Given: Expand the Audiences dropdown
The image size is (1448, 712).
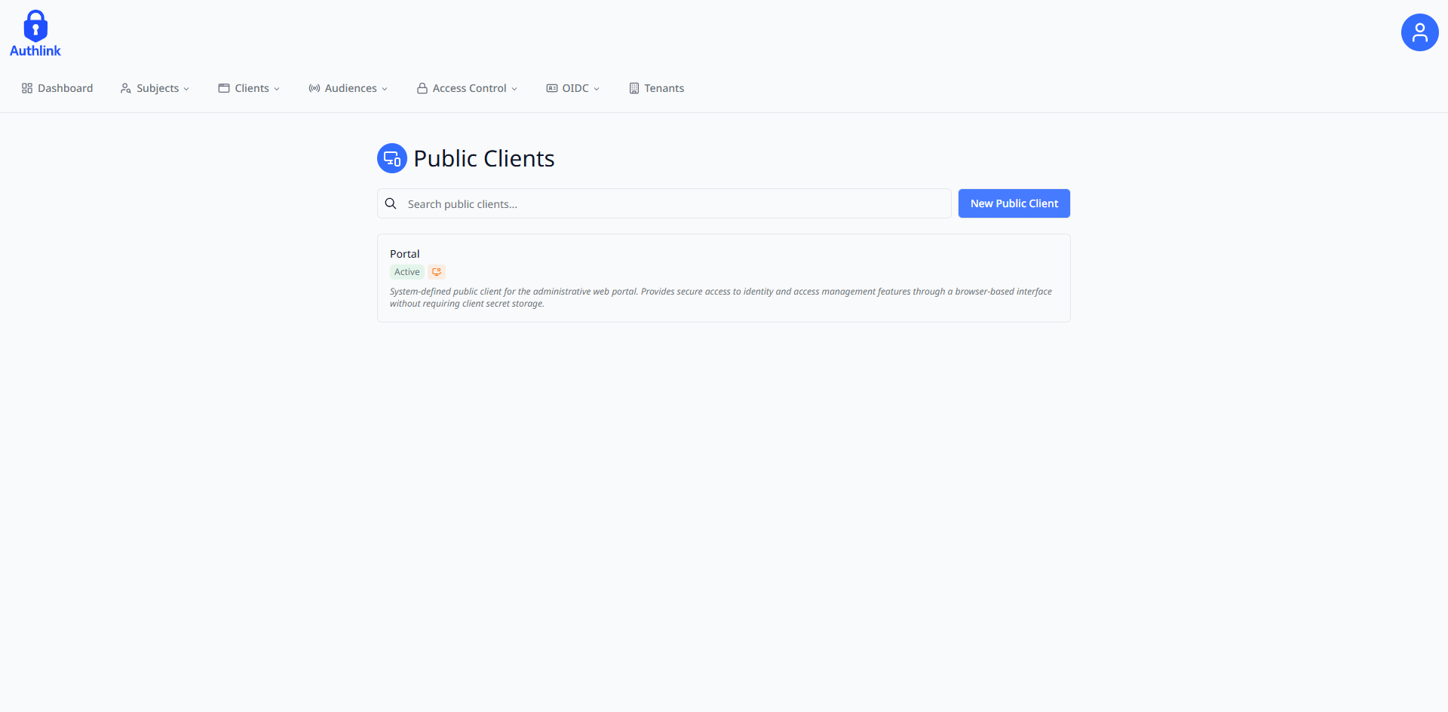Looking at the screenshot, I should click(385, 89).
